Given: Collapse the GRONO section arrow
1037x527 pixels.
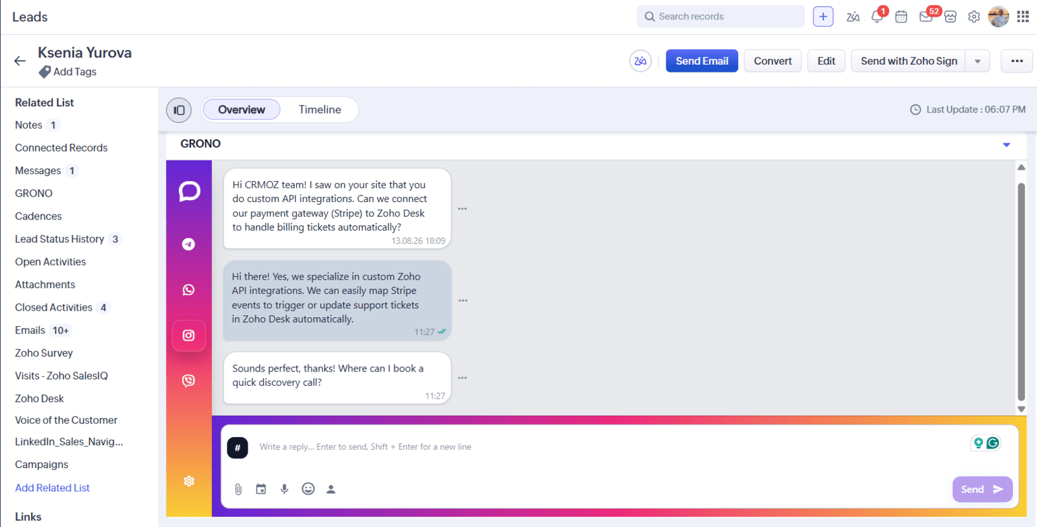Looking at the screenshot, I should pos(1007,144).
